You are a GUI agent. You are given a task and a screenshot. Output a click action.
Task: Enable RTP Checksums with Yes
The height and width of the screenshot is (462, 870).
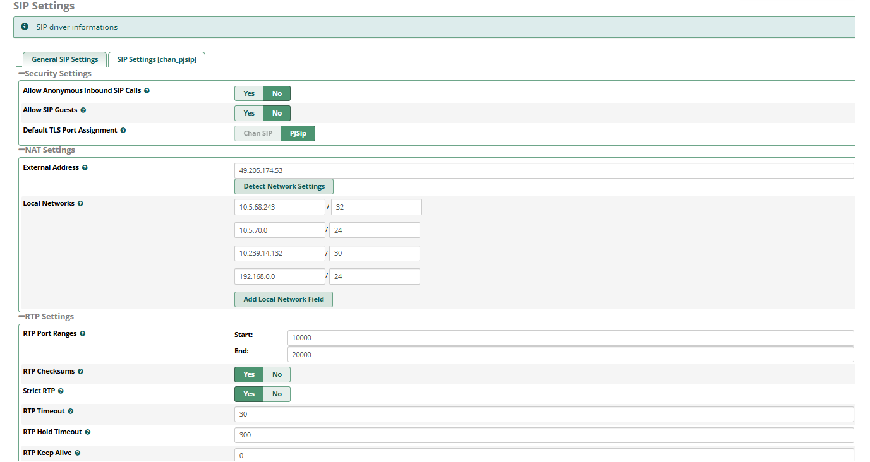249,374
